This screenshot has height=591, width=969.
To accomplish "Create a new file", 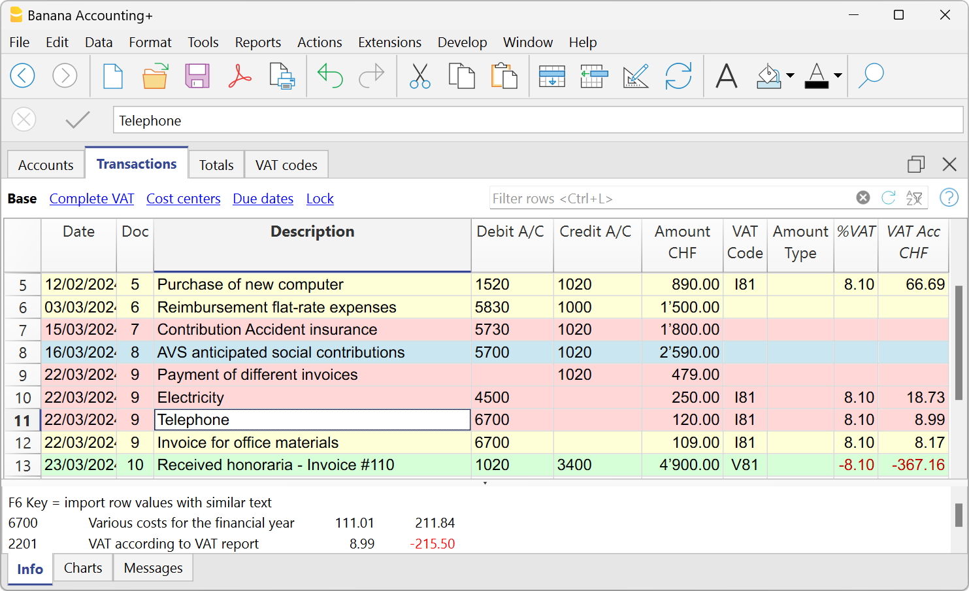I will (112, 76).
